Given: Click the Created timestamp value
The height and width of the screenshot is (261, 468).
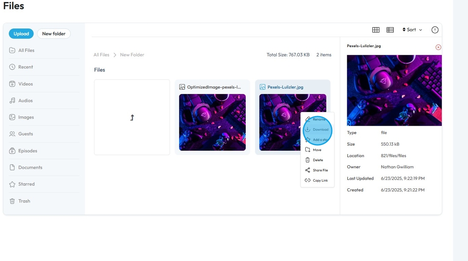Looking at the screenshot, I should (403, 190).
